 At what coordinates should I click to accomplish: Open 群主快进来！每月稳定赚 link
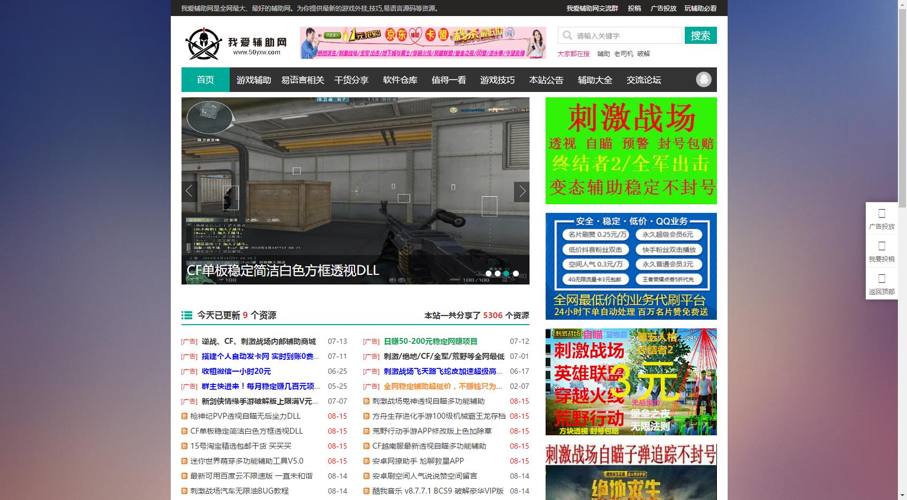tap(261, 386)
